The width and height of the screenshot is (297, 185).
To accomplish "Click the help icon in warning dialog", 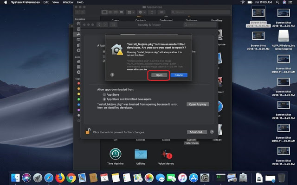I will [x=112, y=74].
